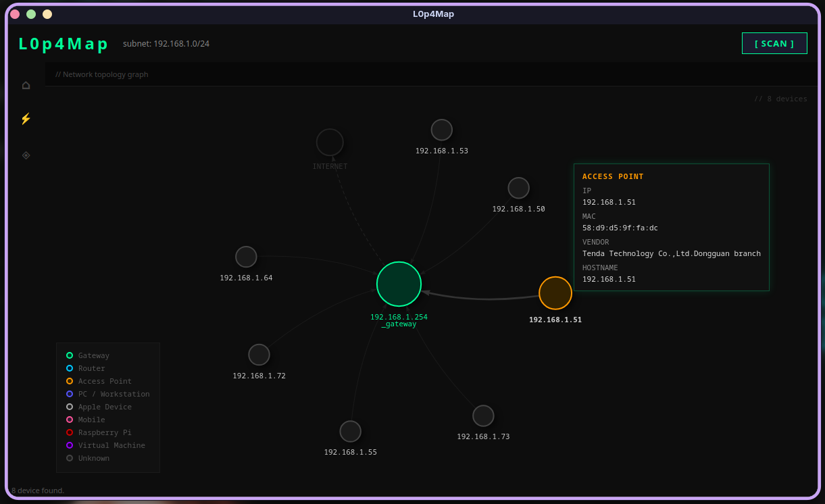Select the Mobile color swatch in legend

(x=70, y=419)
